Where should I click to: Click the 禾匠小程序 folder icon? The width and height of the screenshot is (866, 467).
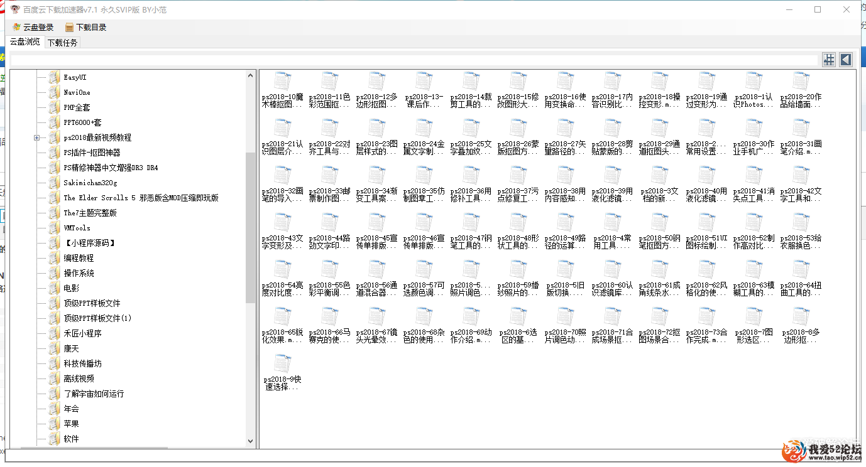[55, 333]
